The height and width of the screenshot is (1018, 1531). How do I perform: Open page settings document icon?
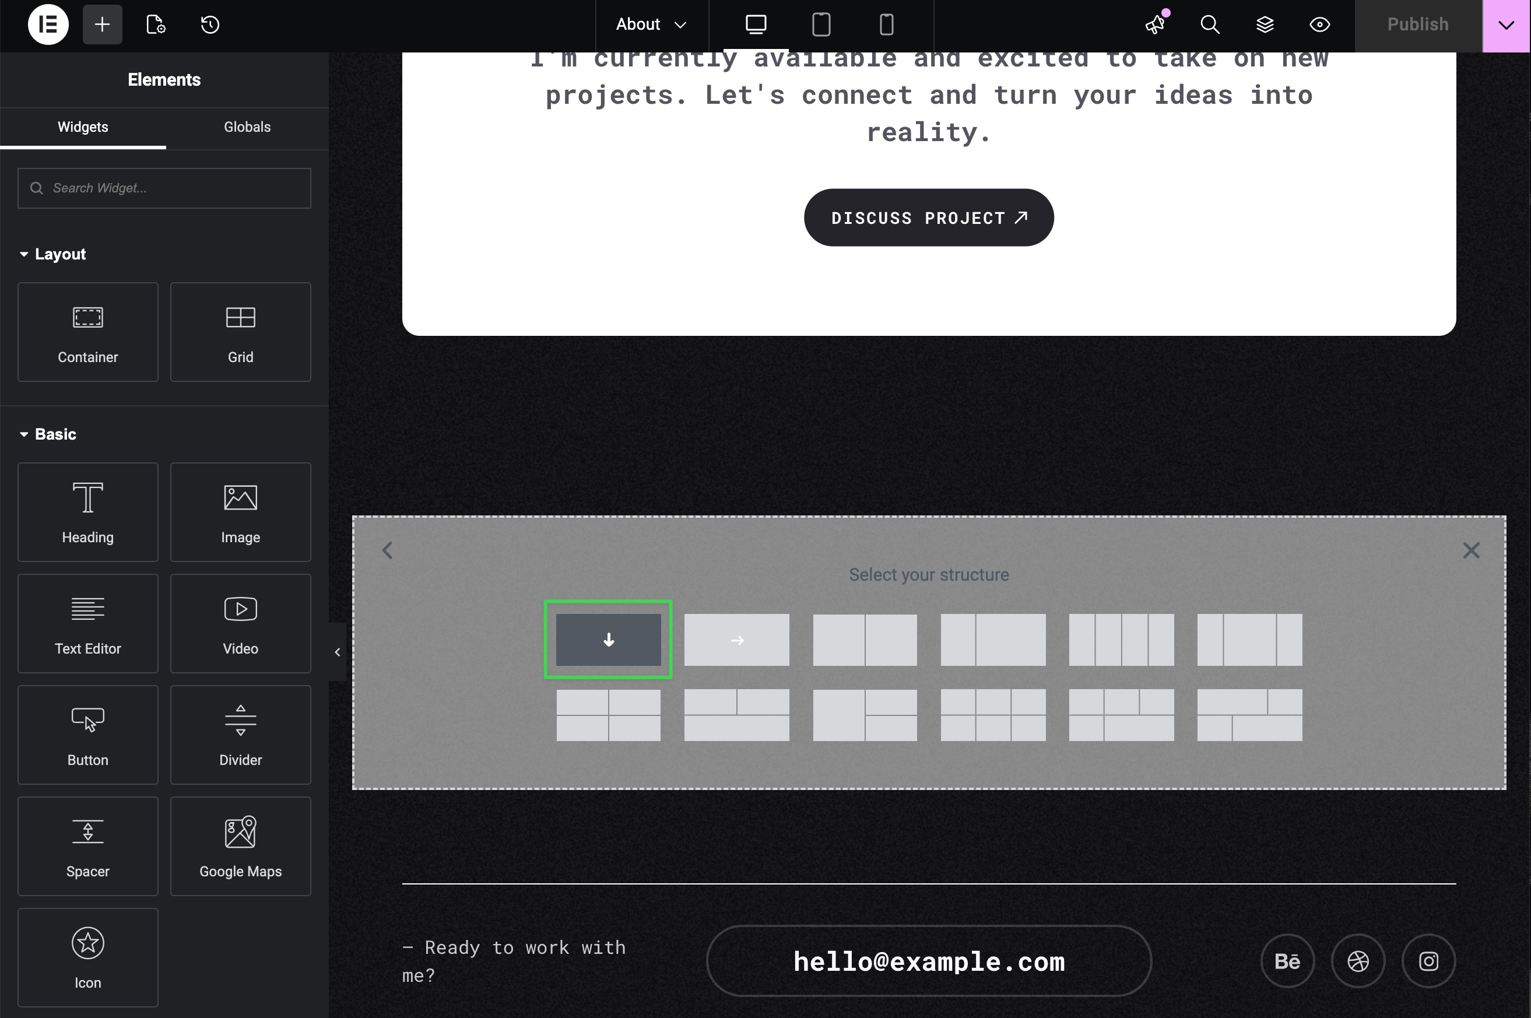point(156,24)
